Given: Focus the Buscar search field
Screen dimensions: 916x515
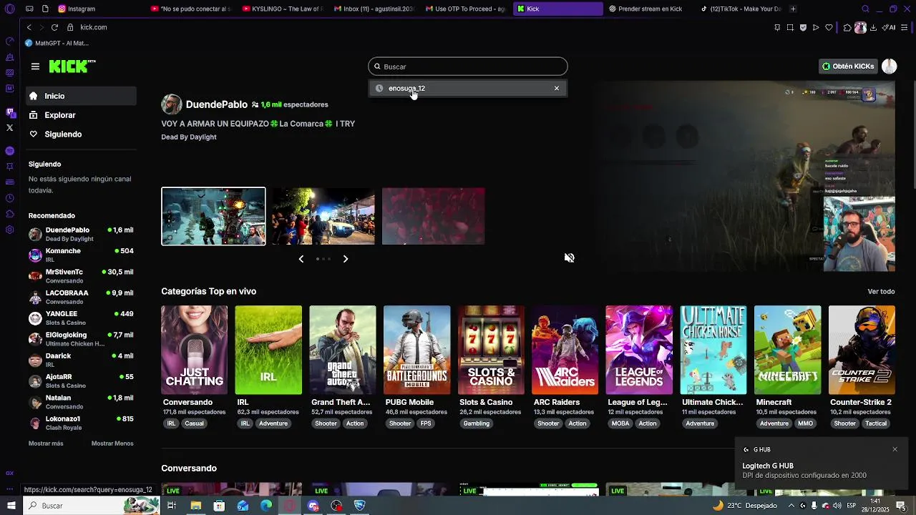Looking at the screenshot, I should click(x=468, y=67).
